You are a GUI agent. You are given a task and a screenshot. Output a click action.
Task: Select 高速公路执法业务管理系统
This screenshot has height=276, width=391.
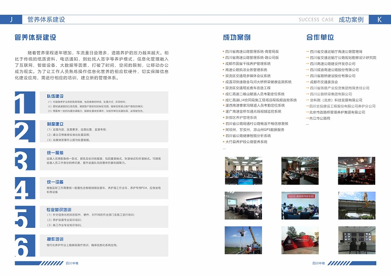pyautogui.click(x=246, y=70)
